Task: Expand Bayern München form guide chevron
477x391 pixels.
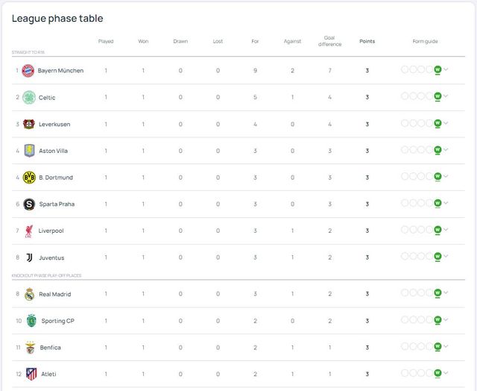Action: (446, 70)
